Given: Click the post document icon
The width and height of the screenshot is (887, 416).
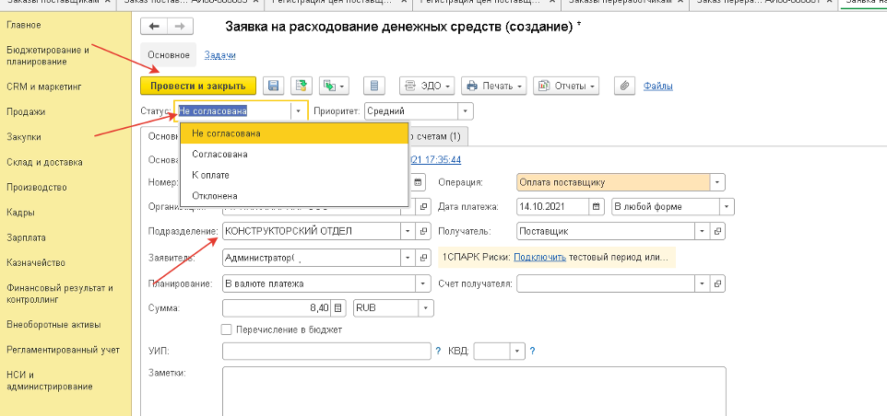Looking at the screenshot, I should [302, 86].
